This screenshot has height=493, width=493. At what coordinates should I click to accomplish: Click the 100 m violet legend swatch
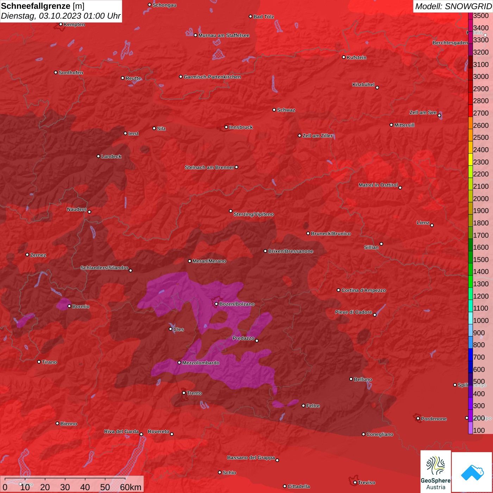click(470, 428)
